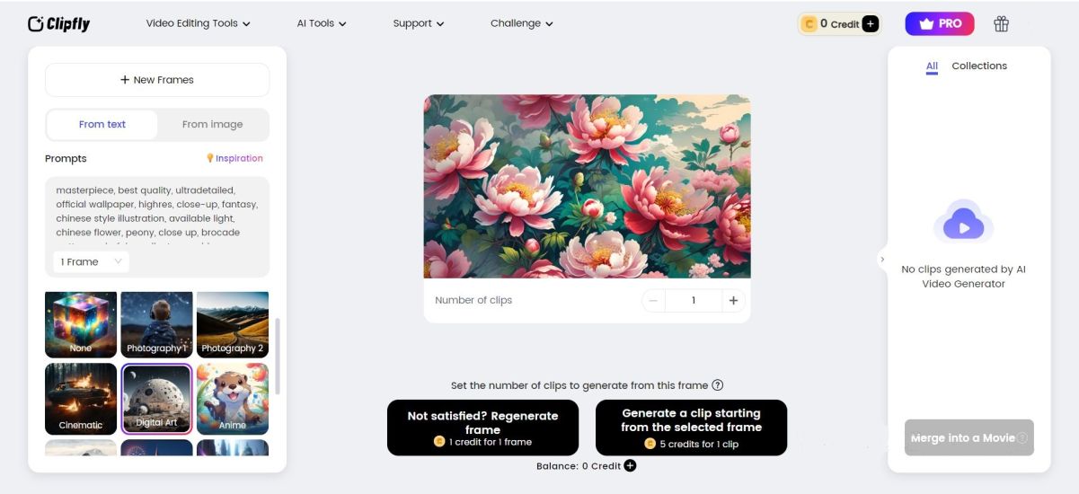Click the PRO upgrade button
The height and width of the screenshot is (494, 1079).
click(940, 24)
